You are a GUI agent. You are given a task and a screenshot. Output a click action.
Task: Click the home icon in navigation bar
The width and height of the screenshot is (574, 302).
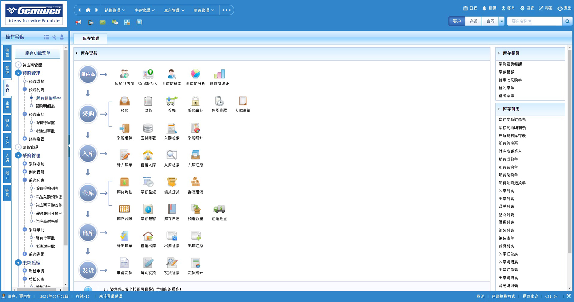(x=88, y=10)
